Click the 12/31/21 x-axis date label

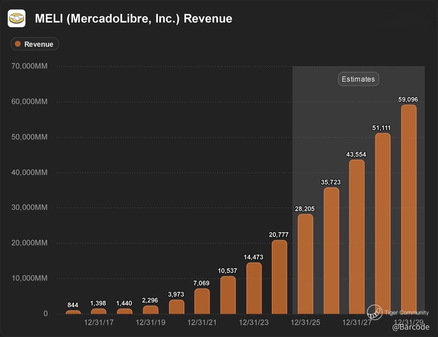point(202,323)
